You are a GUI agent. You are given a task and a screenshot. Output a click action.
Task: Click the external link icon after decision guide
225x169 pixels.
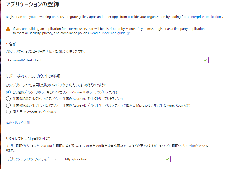128,33
